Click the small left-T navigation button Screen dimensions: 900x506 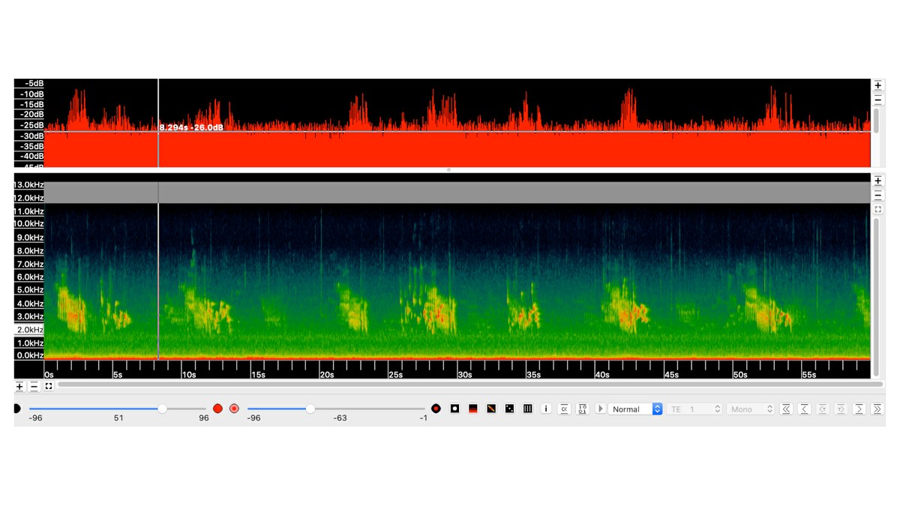[x=823, y=409]
